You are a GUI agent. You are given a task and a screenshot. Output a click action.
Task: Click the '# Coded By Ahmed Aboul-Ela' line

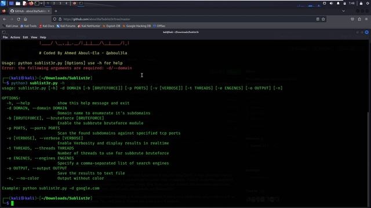pos(83,53)
